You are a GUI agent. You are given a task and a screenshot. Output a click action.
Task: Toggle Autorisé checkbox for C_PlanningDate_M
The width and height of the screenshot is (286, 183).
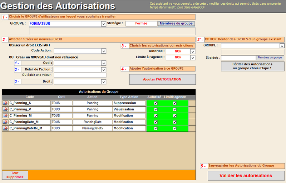155,122
